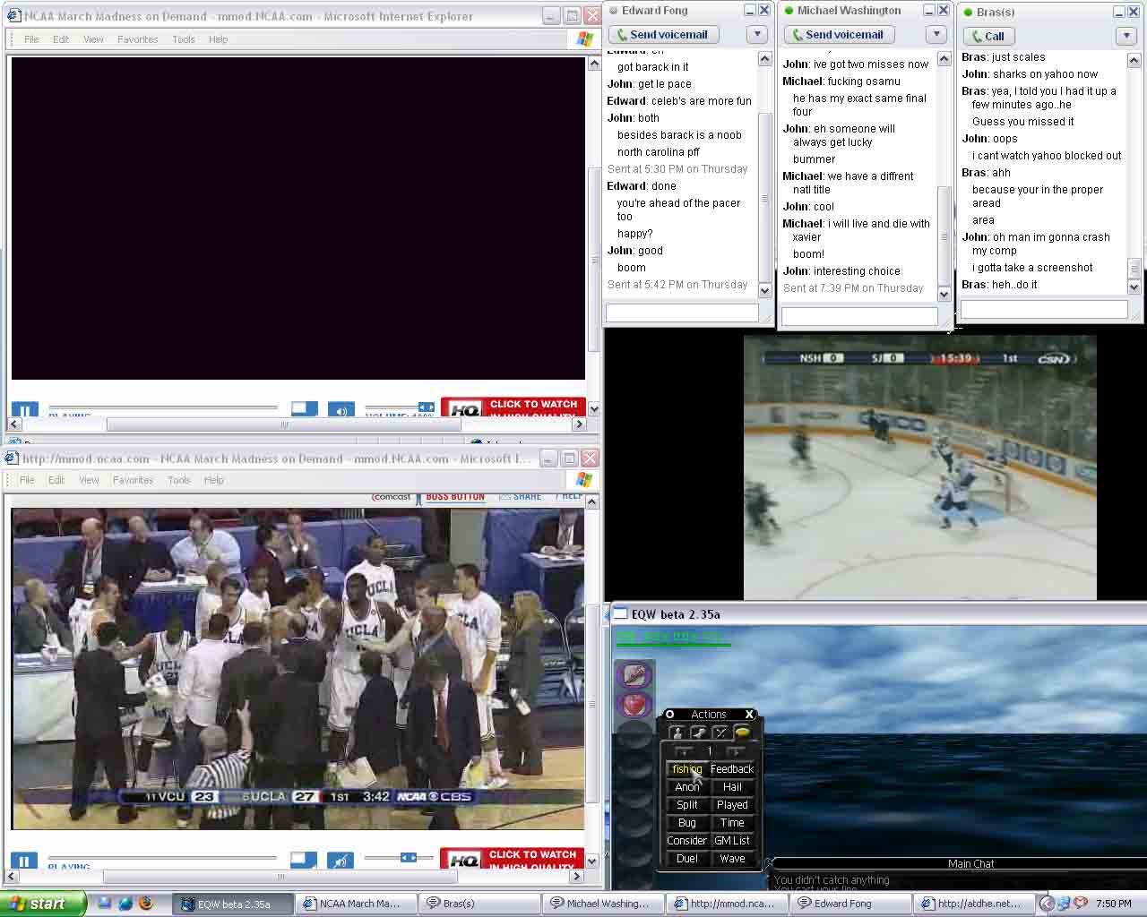Select the yellow socials tab in Actions

point(743,733)
